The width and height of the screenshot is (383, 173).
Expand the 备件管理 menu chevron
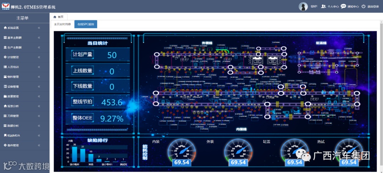pyautogui.click(x=39, y=145)
